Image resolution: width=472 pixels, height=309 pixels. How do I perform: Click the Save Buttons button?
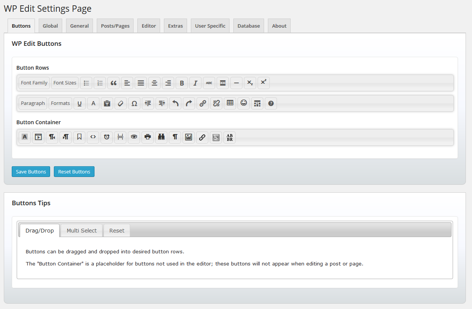(x=31, y=172)
